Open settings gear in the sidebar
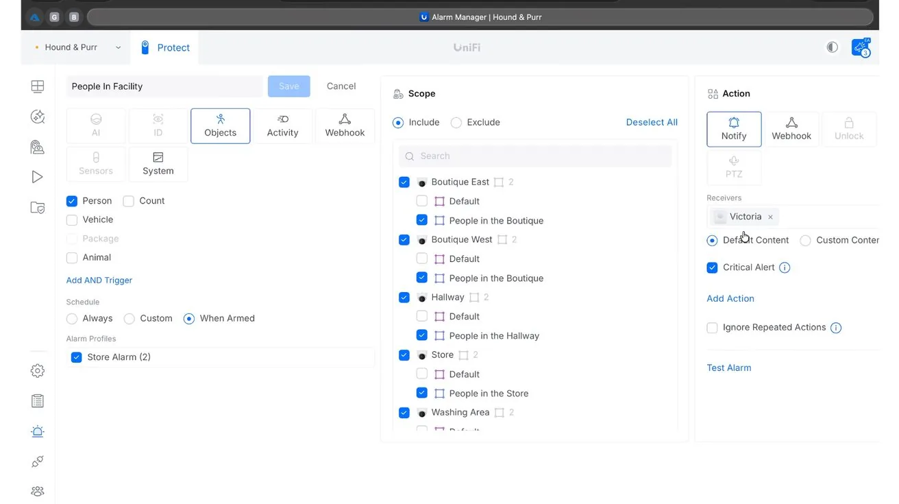Image resolution: width=899 pixels, height=504 pixels. (38, 371)
